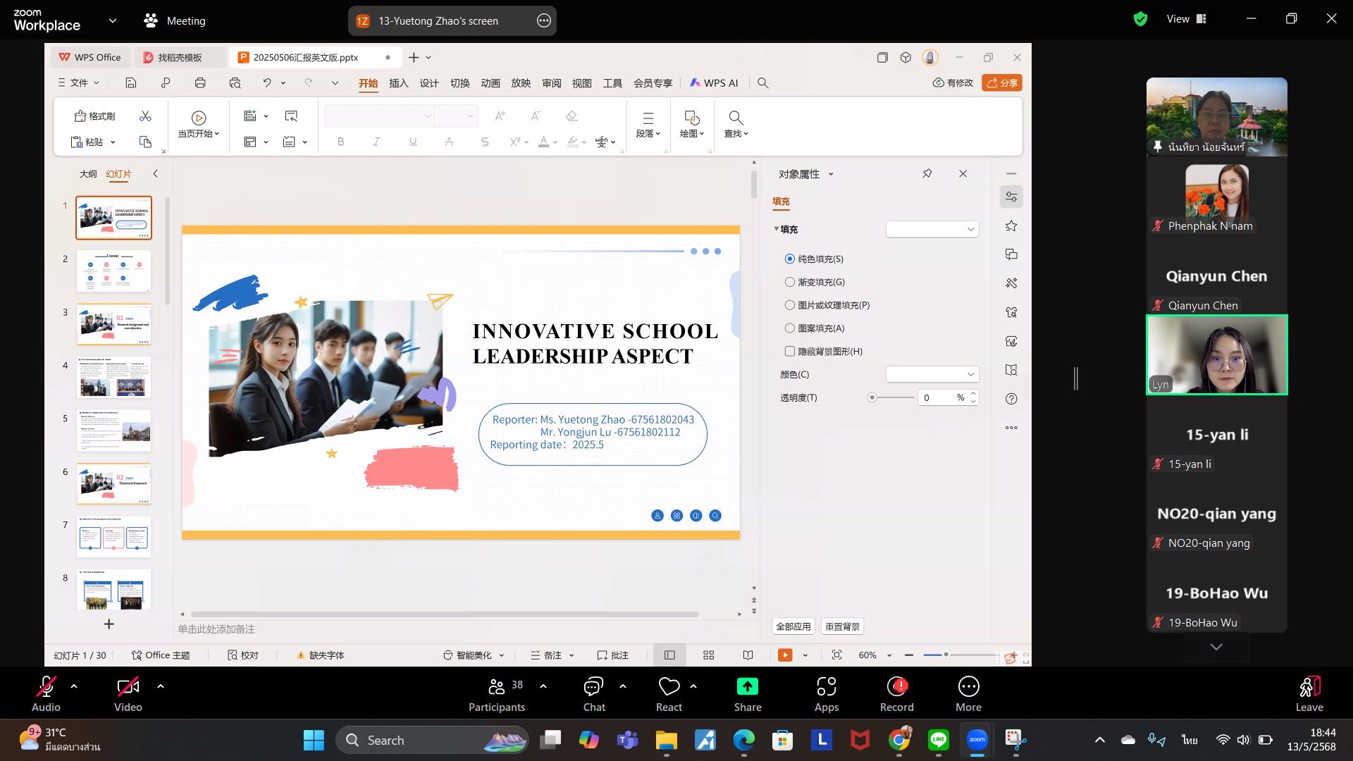The width and height of the screenshot is (1353, 761).
Task: Select solid fill (纯色填充) radio button
Action: click(x=790, y=259)
